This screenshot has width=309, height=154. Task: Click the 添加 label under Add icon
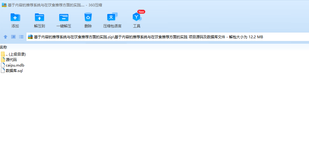click(x=15, y=26)
